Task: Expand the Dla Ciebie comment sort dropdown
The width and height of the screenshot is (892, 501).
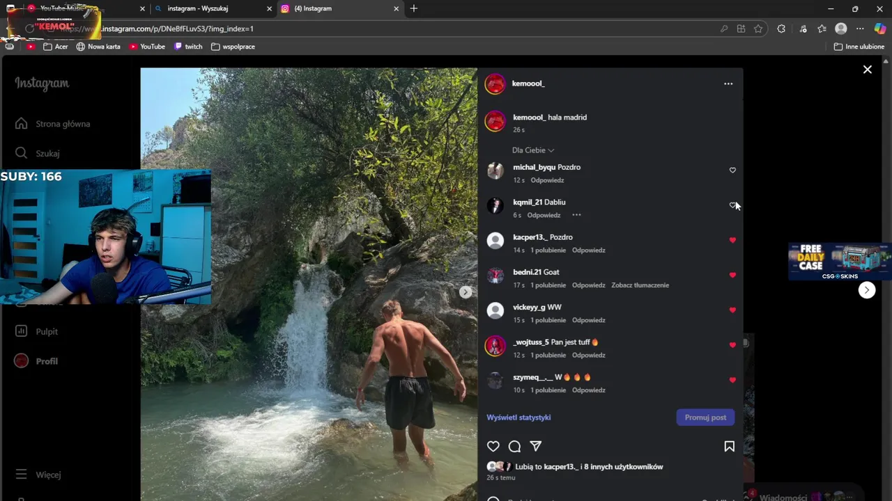Action: point(533,150)
